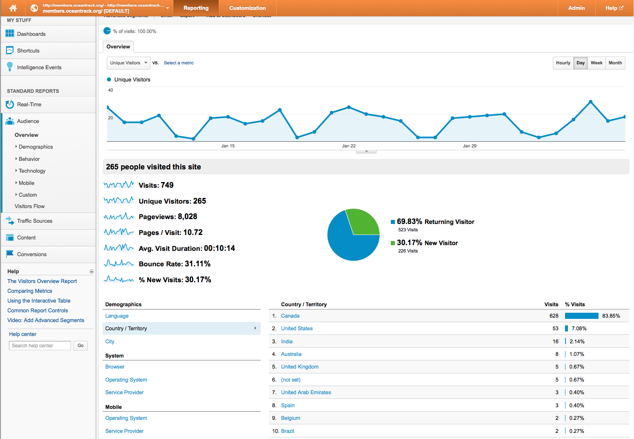Switch graph granularity to Hourly
This screenshot has height=439, width=634.
tap(563, 63)
